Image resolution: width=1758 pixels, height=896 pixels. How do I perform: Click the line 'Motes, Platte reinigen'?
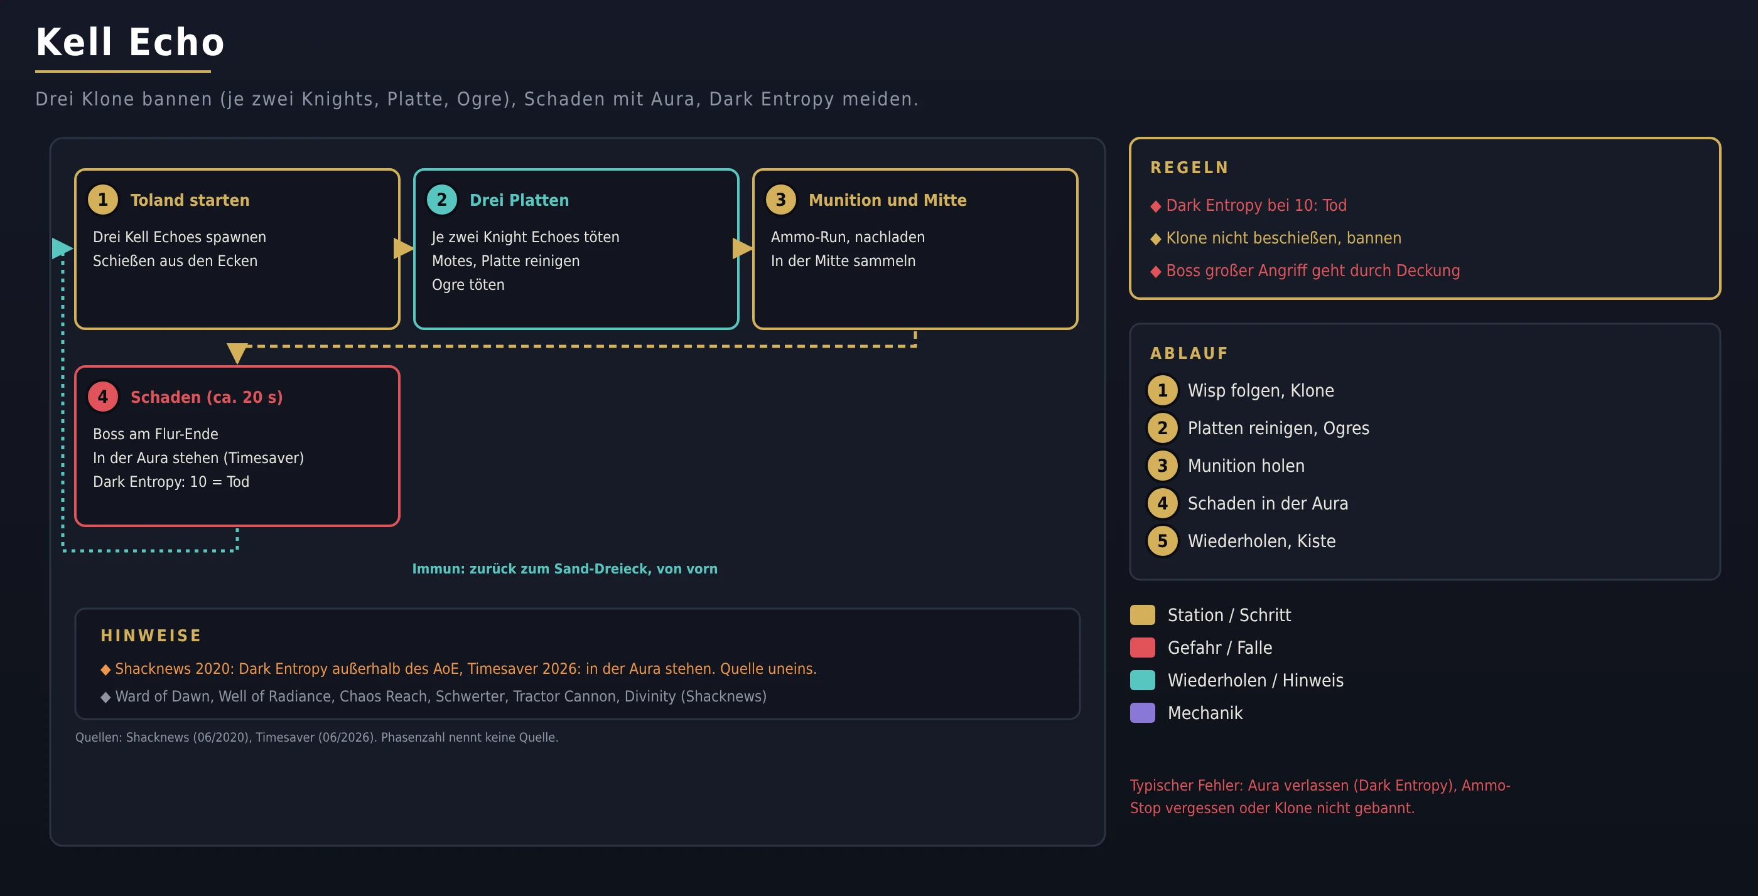coord(505,261)
